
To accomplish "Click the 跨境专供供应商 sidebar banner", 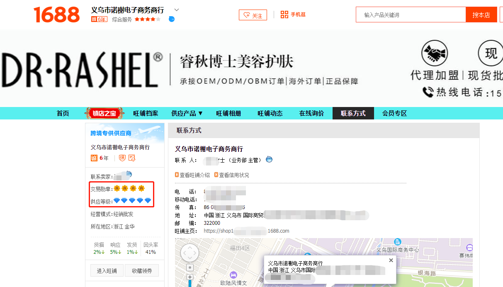I will (x=125, y=133).
